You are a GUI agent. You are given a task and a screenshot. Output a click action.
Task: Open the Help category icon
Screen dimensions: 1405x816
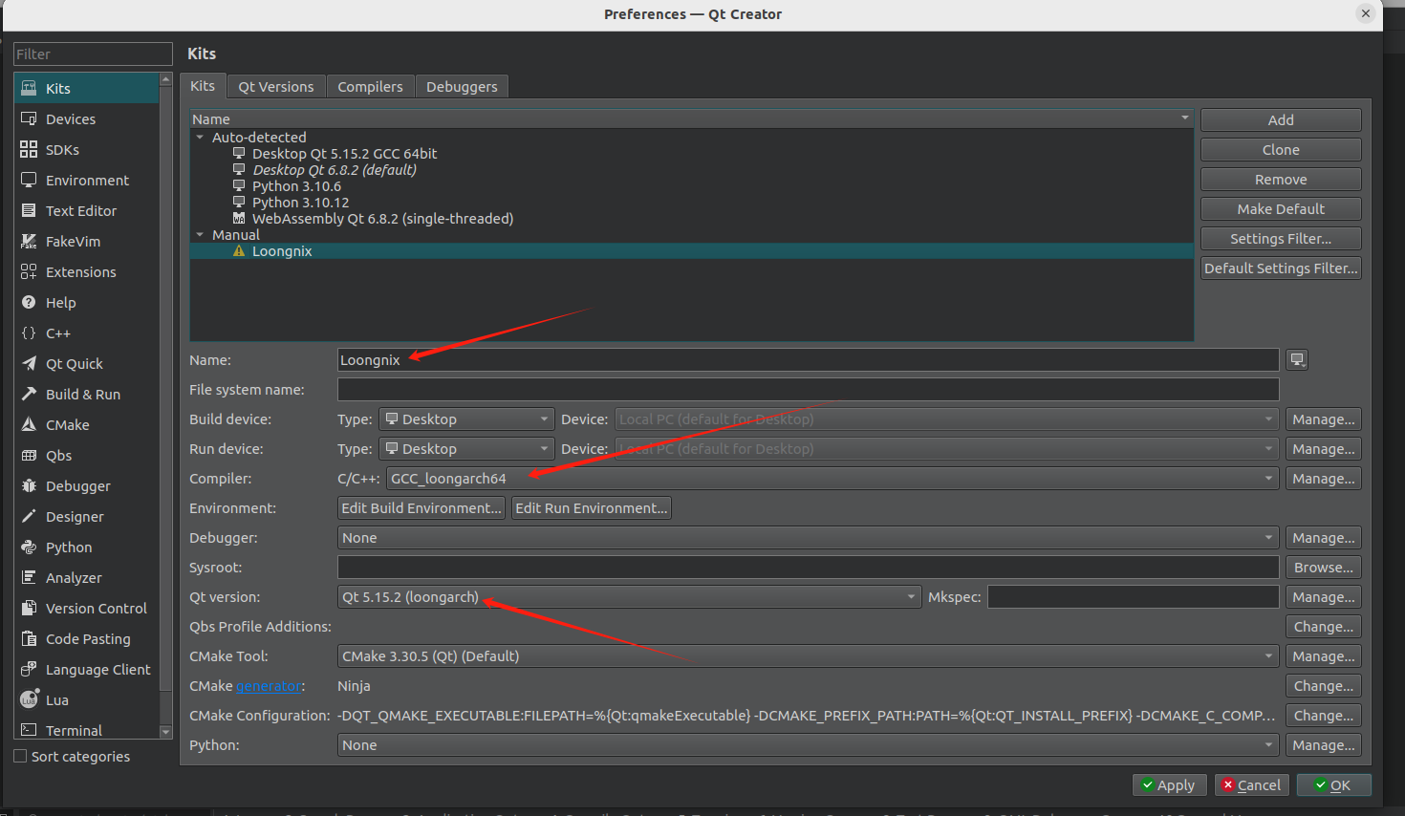pos(29,302)
